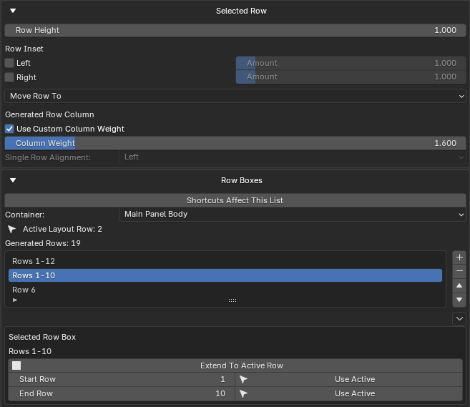470x407 pixels.
Task: Click Use Active for Start Row
Action: click(x=348, y=379)
